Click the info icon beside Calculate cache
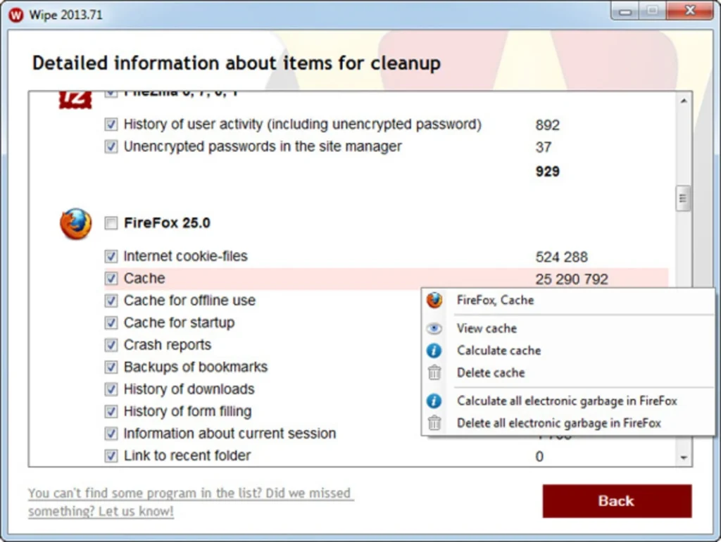The image size is (721, 542). click(434, 350)
